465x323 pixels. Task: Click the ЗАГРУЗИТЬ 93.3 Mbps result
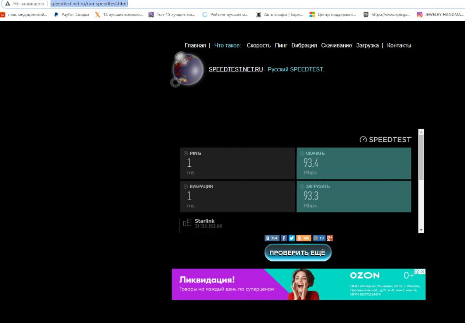coord(354,197)
